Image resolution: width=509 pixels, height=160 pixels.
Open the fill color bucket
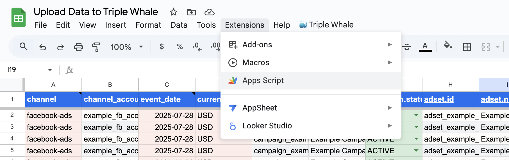(x=448, y=45)
